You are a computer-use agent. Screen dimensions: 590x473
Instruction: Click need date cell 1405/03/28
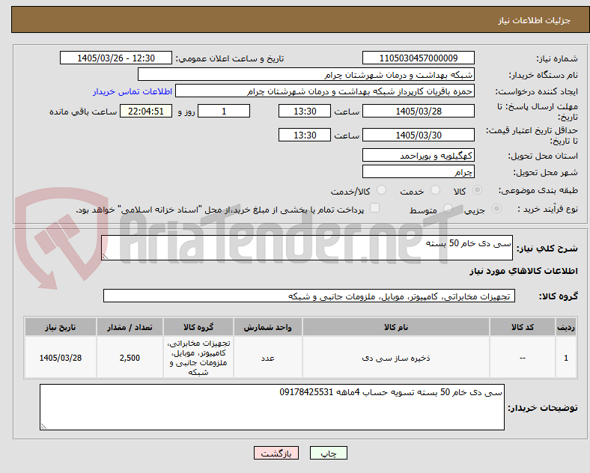(x=61, y=358)
